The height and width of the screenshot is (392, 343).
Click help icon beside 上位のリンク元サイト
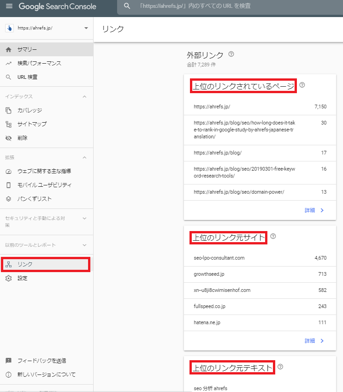click(x=273, y=236)
